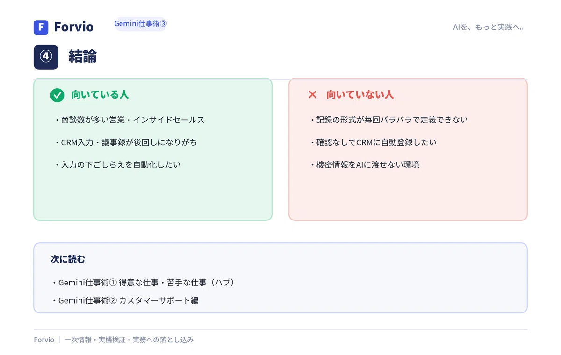Select CRM入力・議事録が後回しになりがち bullet
Viewport: 561px width, 355px height.
point(125,142)
